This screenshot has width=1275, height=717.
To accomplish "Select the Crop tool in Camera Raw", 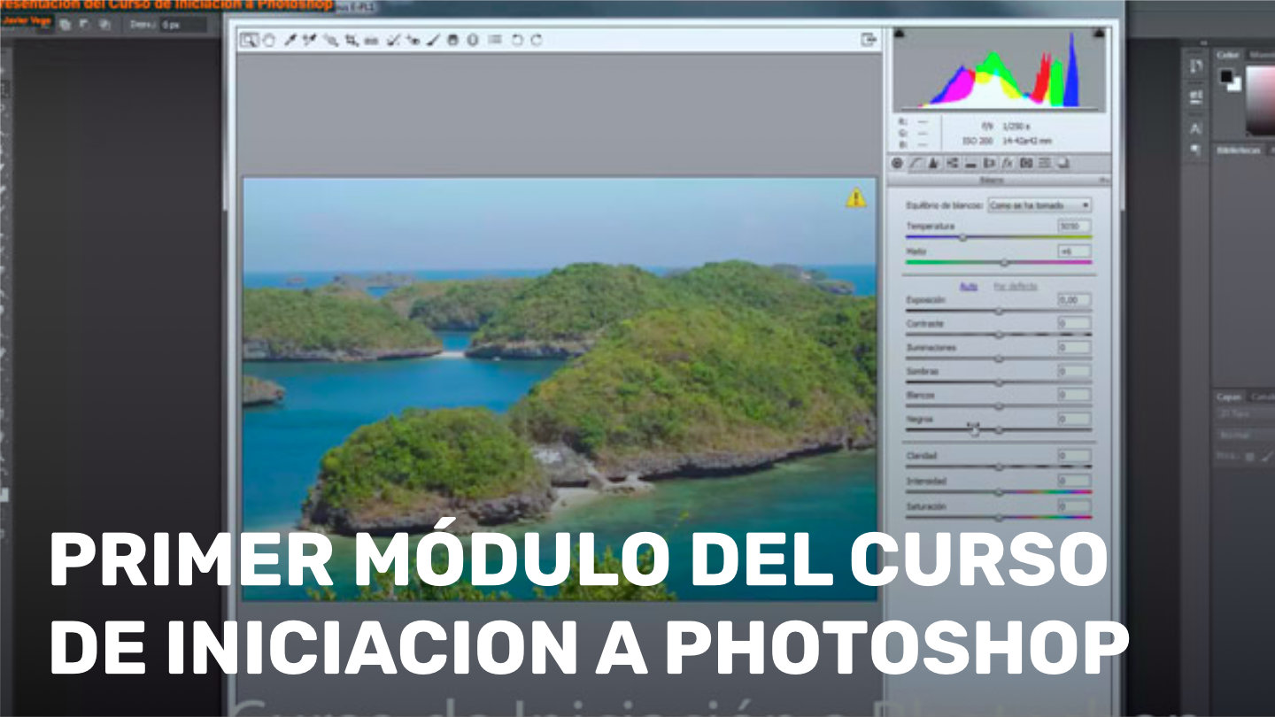I will coord(352,40).
